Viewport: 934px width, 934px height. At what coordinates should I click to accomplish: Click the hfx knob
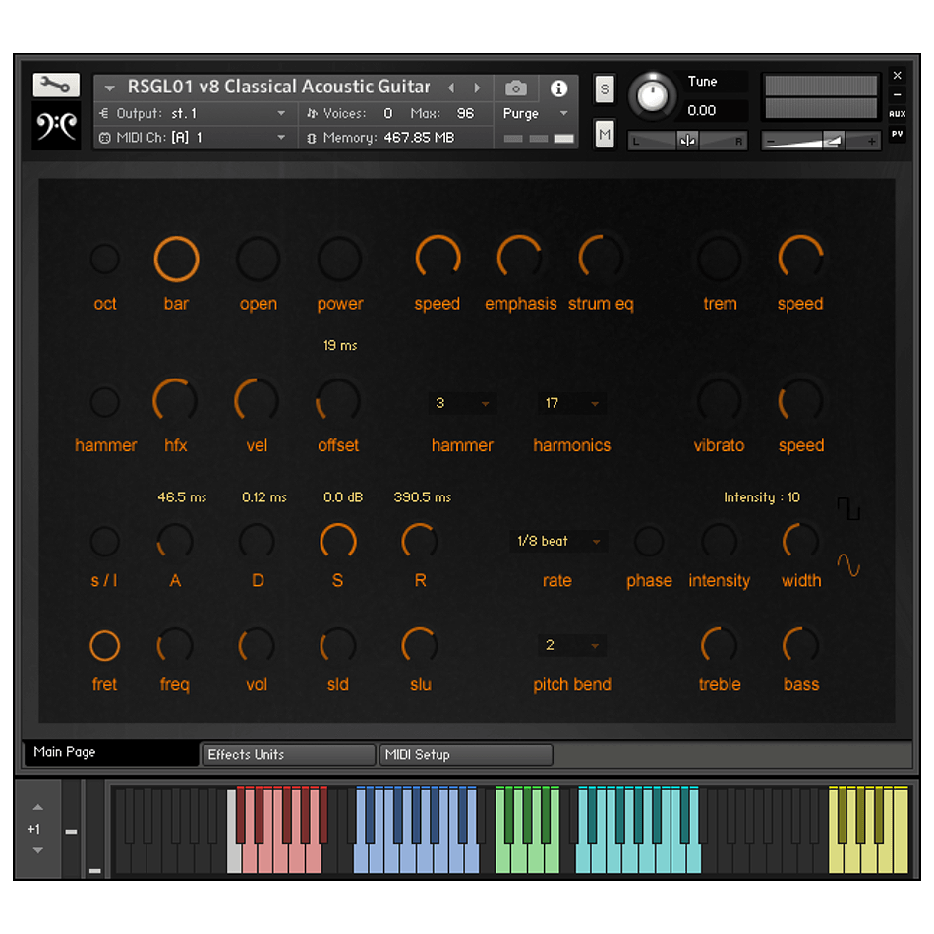click(x=175, y=400)
